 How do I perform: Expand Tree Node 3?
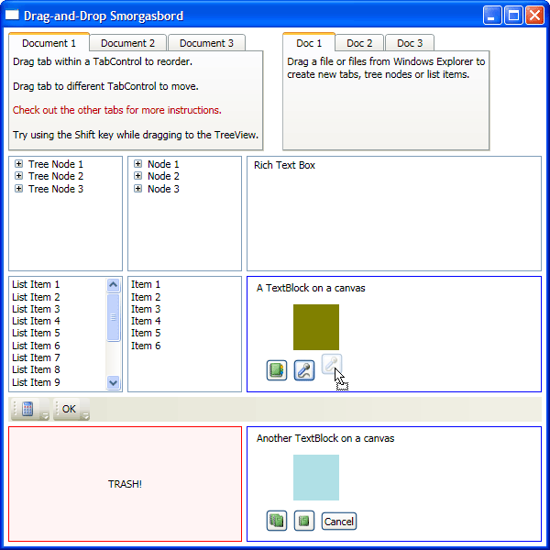tap(19, 189)
